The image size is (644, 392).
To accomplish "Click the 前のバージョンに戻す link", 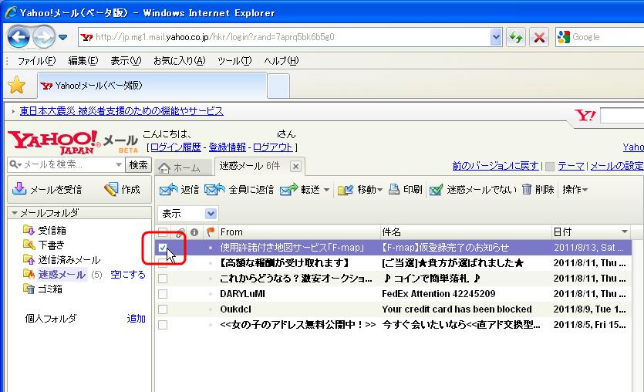I will pos(495,166).
